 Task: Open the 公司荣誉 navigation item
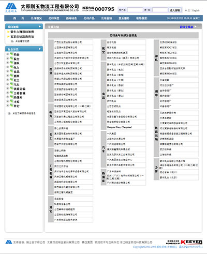54,18
